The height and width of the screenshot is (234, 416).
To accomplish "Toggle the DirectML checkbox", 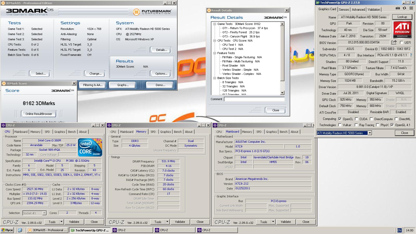I will (396, 119).
